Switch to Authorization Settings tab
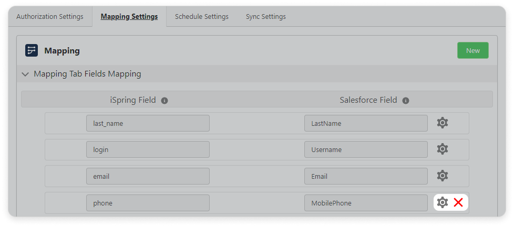The height and width of the screenshot is (227, 514). coord(50,16)
